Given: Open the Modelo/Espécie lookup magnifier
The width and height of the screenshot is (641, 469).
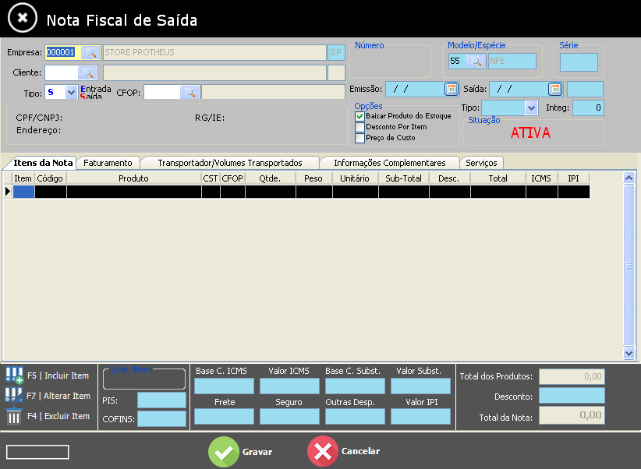Looking at the screenshot, I should click(x=476, y=62).
